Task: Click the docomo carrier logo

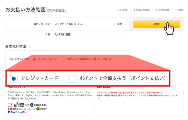Action: [13, 109]
